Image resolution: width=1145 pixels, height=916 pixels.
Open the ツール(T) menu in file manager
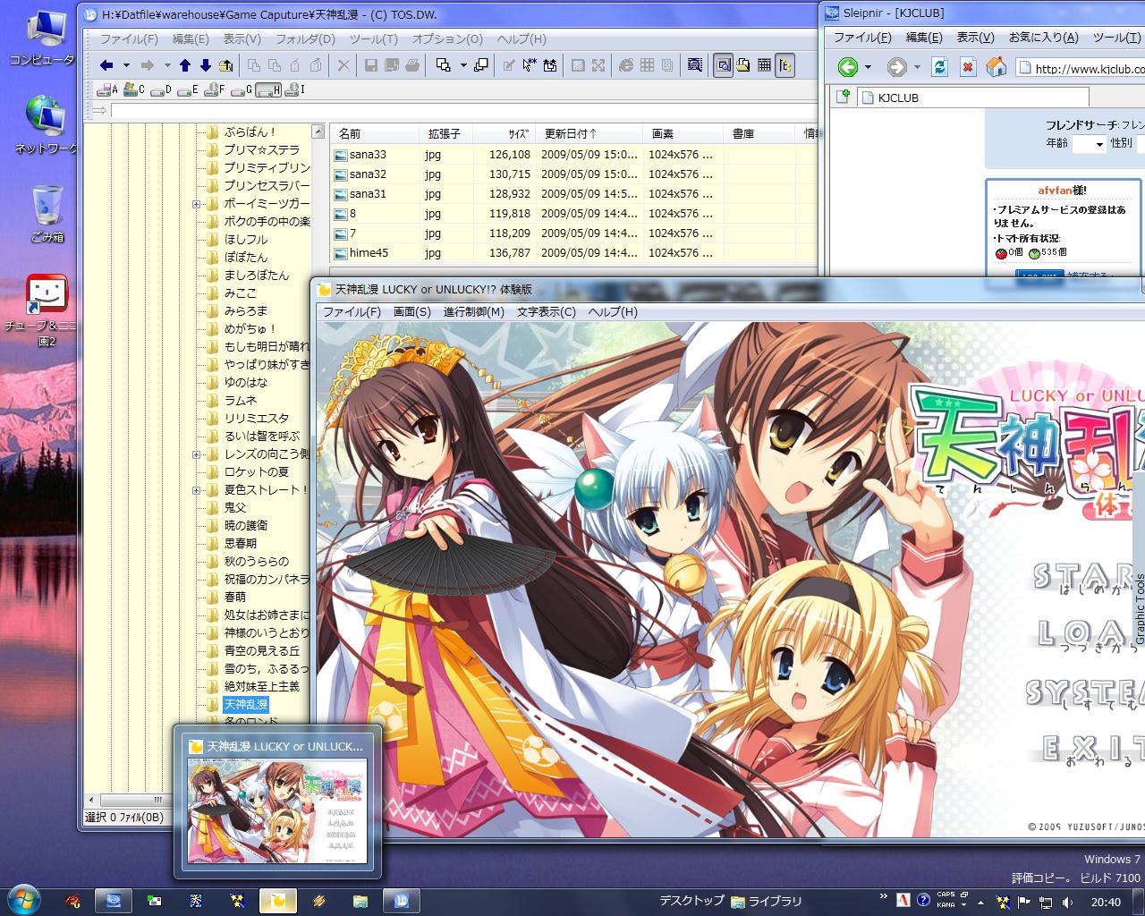[x=373, y=39]
